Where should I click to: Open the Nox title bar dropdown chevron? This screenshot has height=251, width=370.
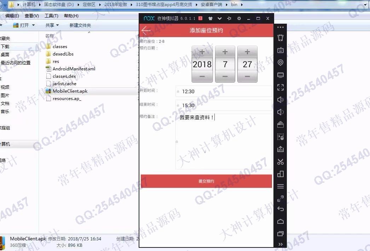220,18
